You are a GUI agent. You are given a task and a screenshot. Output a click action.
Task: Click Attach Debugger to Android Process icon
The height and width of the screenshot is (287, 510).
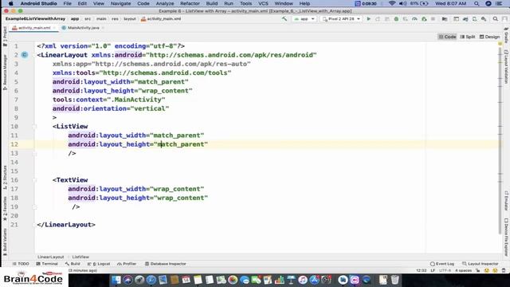[424, 19]
